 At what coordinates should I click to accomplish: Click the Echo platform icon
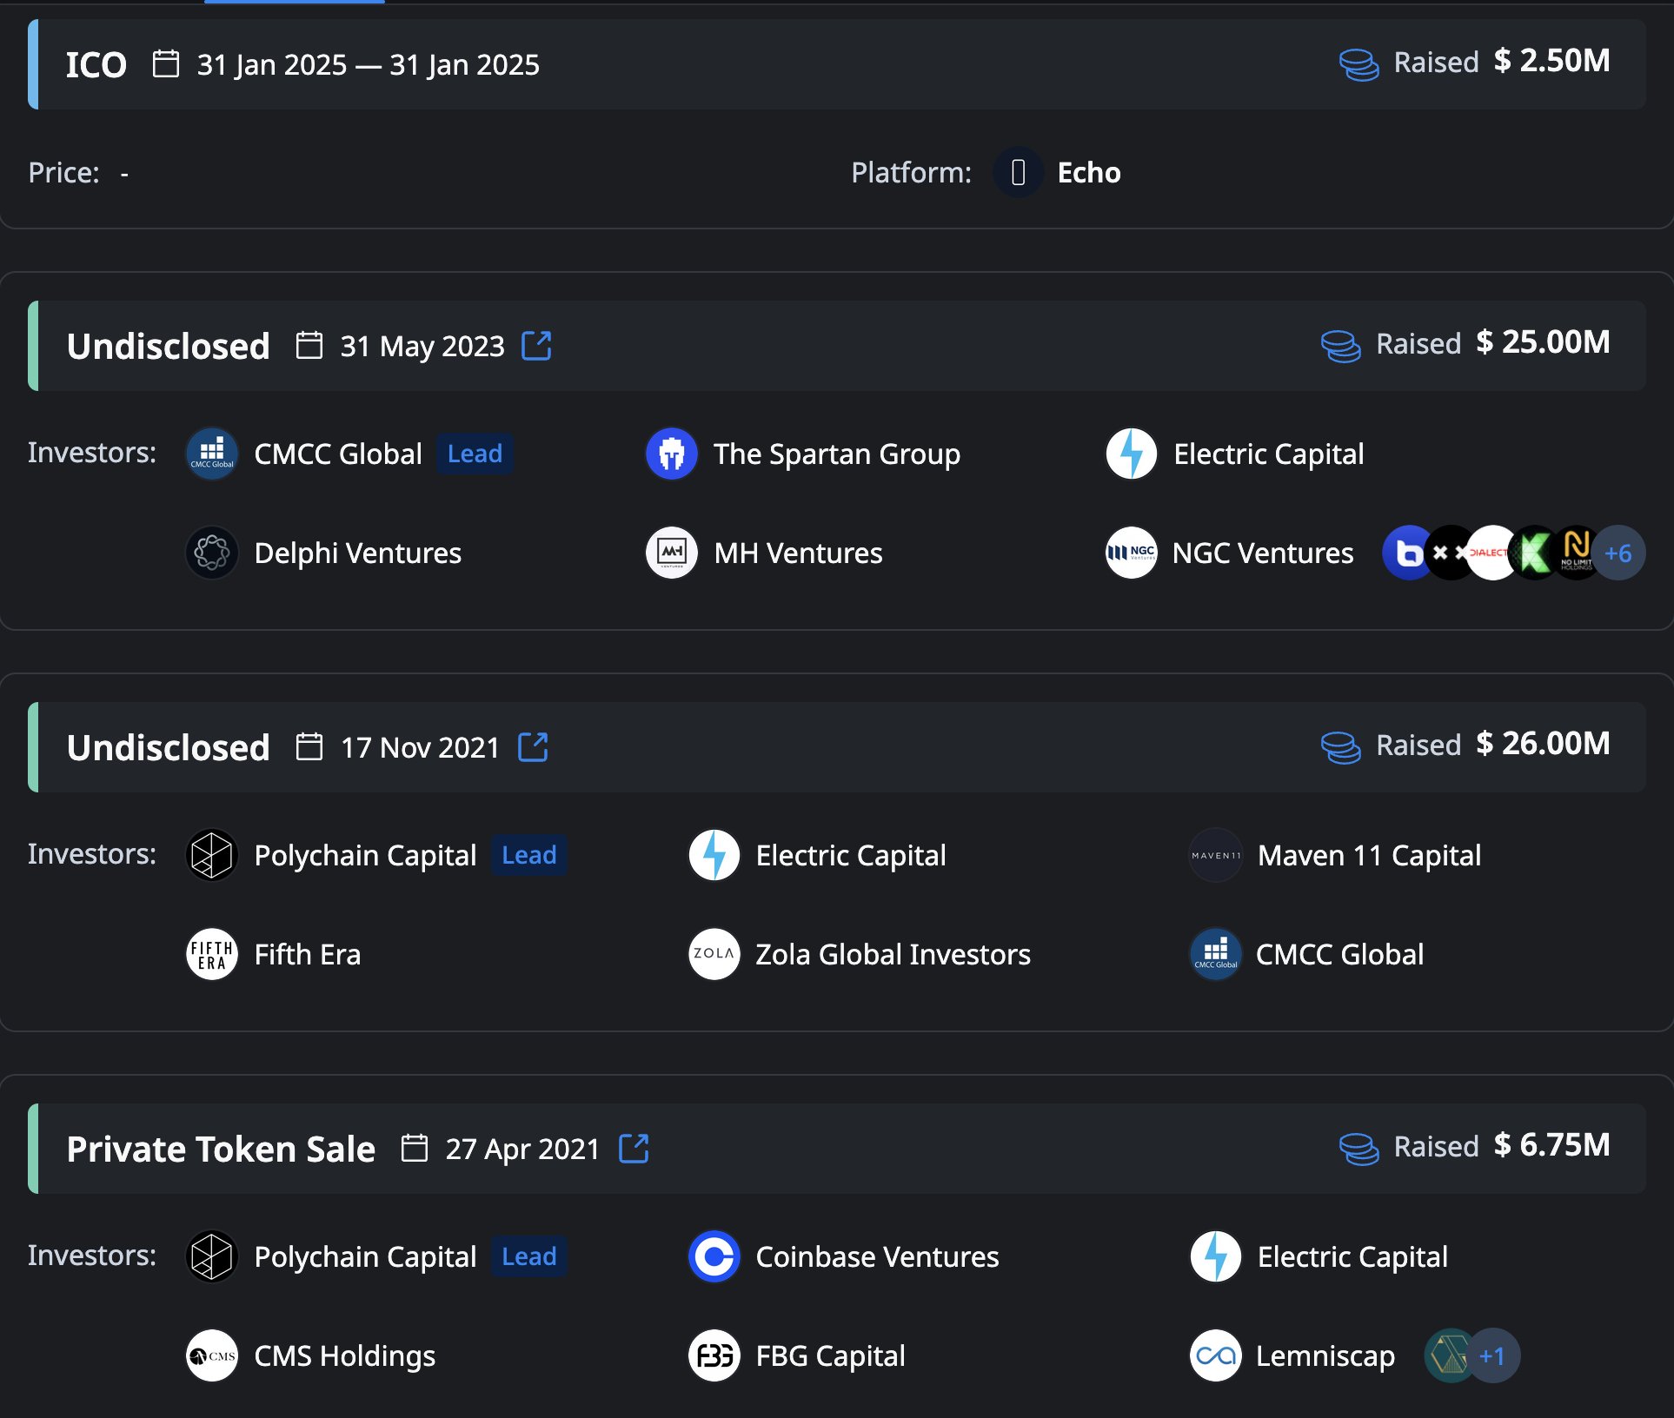(x=1018, y=173)
